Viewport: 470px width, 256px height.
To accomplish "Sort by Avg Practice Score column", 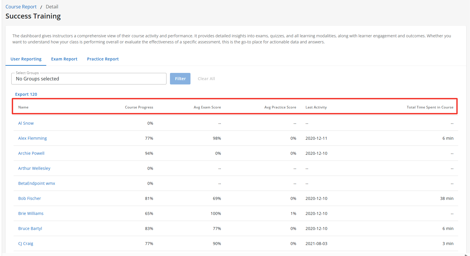I will (280, 107).
